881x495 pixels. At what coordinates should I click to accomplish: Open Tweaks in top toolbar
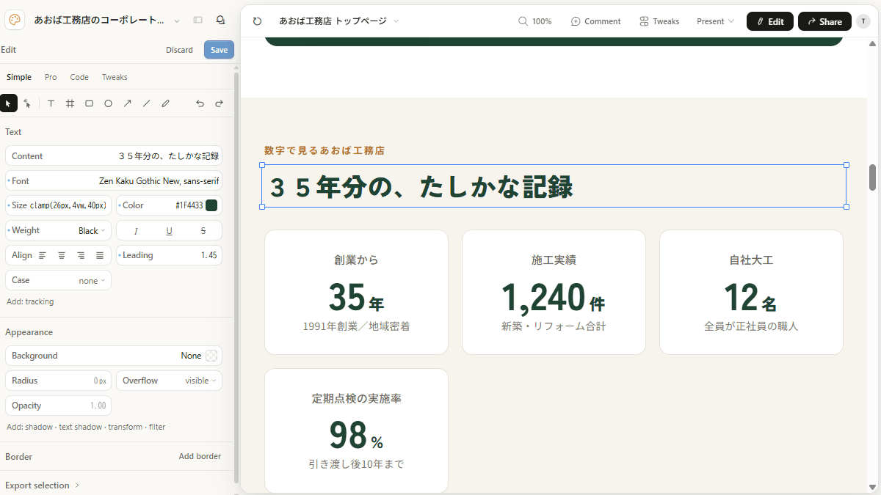tap(659, 21)
